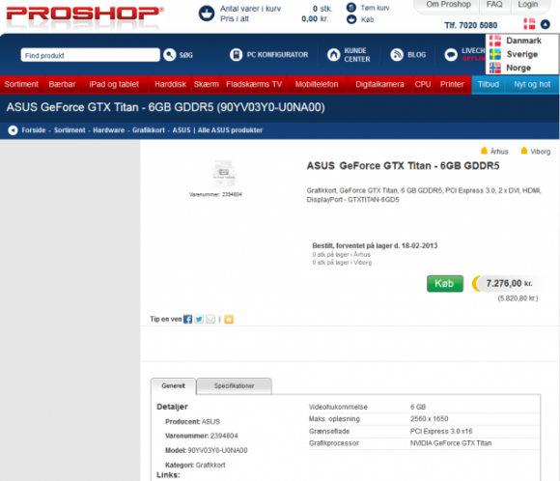
Task: Open the Tilbud menu item
Action: [x=489, y=84]
